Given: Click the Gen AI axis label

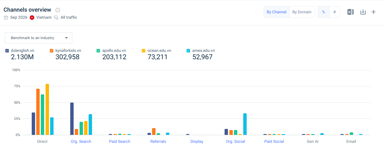Looking at the screenshot, I should 313,141.
